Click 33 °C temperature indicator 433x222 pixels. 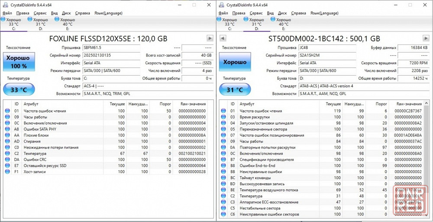19,90
